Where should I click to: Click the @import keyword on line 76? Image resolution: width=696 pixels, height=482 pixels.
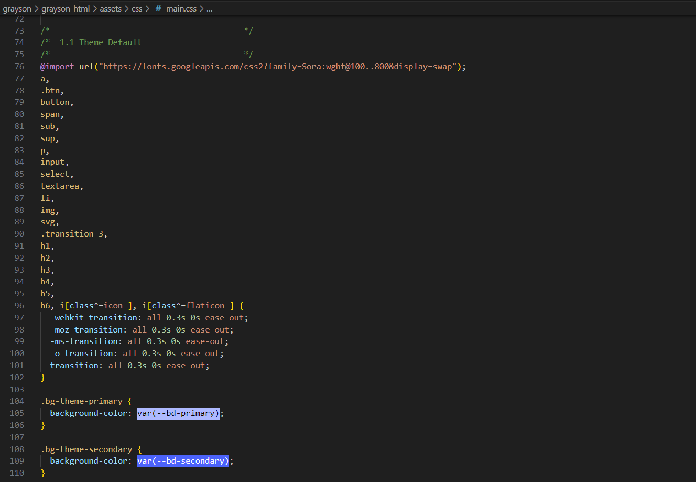click(57, 67)
